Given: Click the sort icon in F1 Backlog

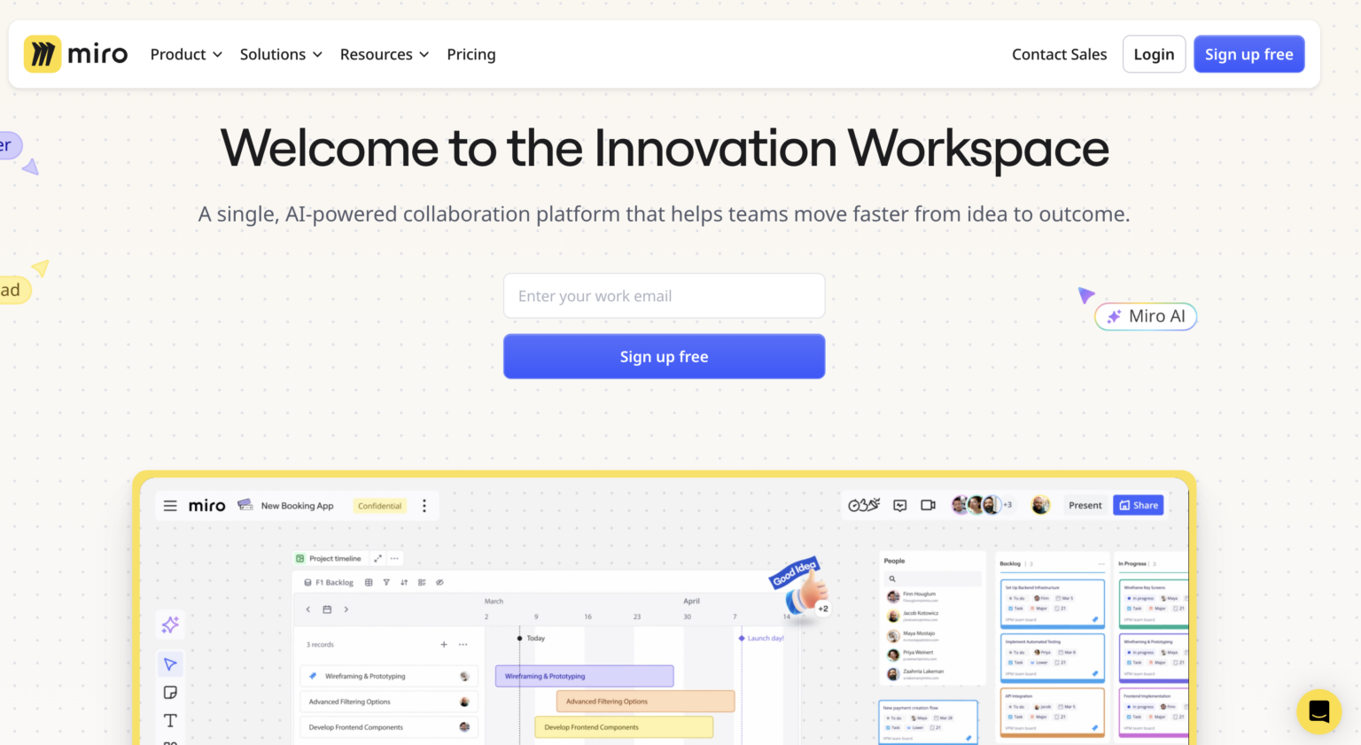Looking at the screenshot, I should pyautogui.click(x=404, y=582).
